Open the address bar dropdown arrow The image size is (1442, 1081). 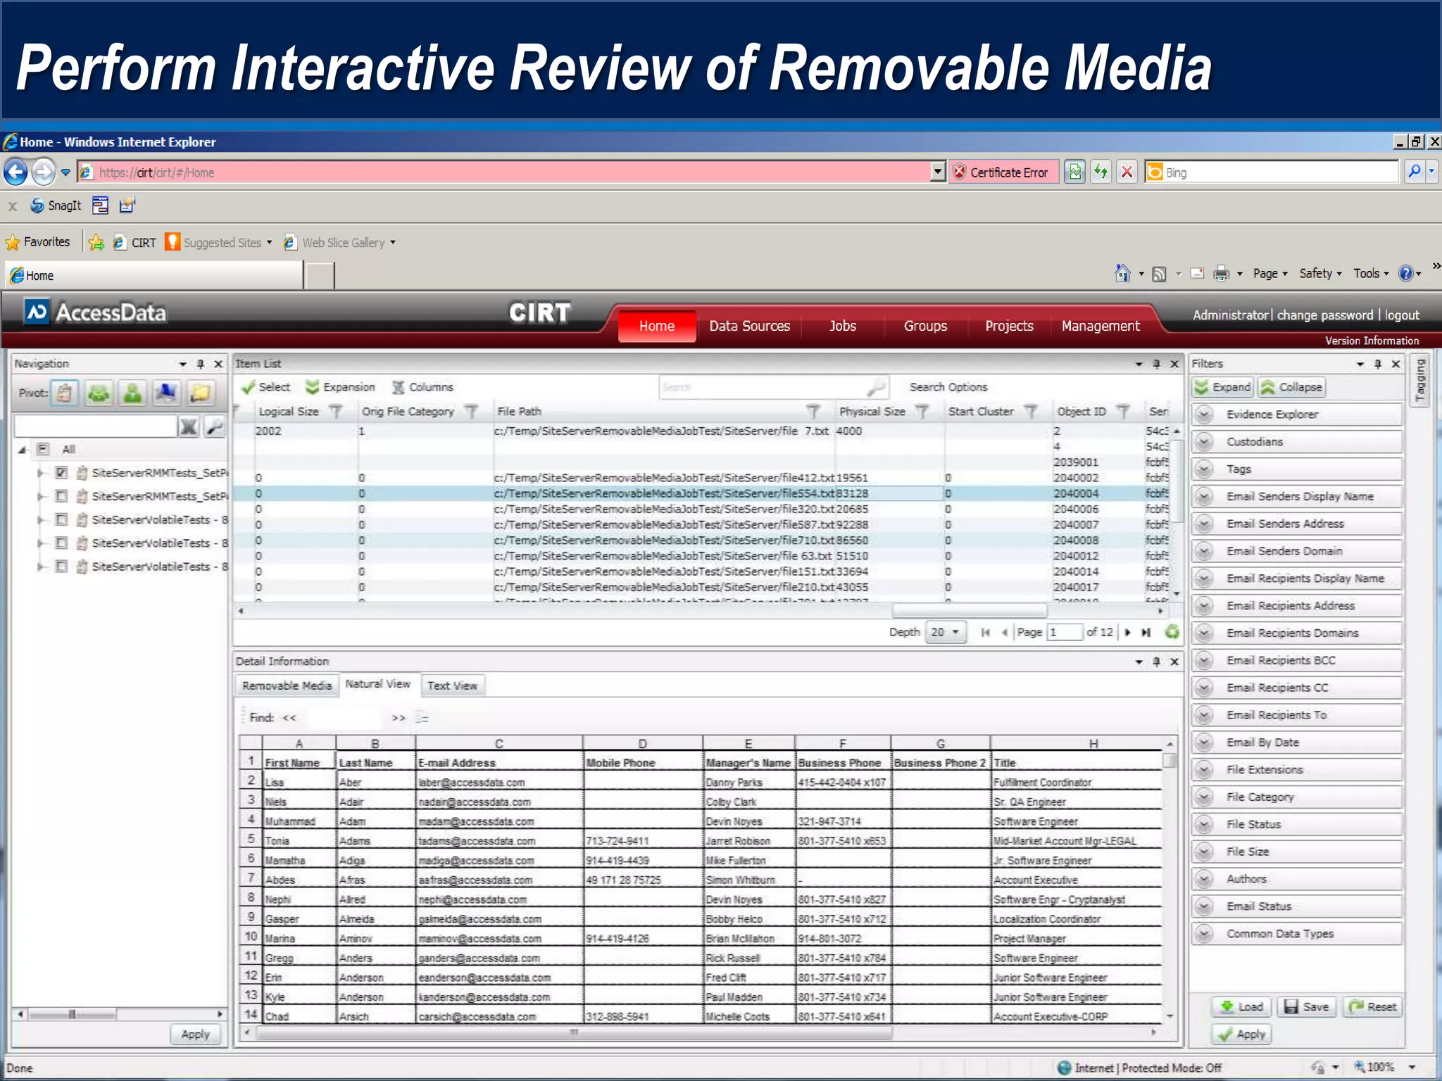tap(937, 172)
